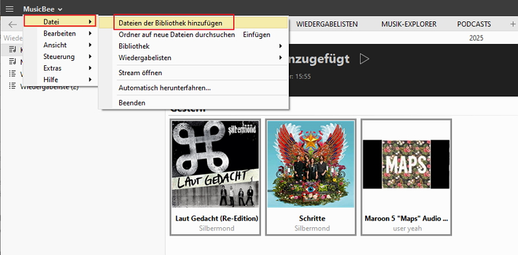The height and width of the screenshot is (255, 518).
Task: Choose Beenden to quit
Action: point(194,103)
